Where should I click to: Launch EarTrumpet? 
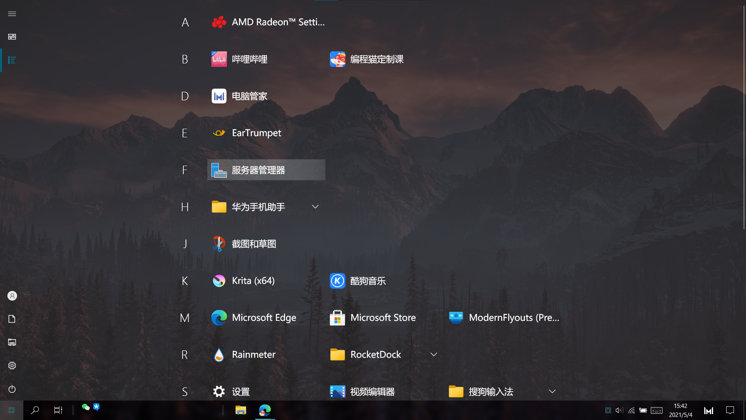pyautogui.click(x=267, y=133)
